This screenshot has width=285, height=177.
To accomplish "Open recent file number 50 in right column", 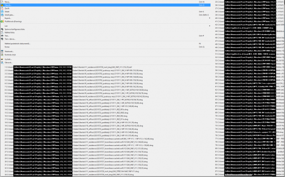I will (249, 51).
